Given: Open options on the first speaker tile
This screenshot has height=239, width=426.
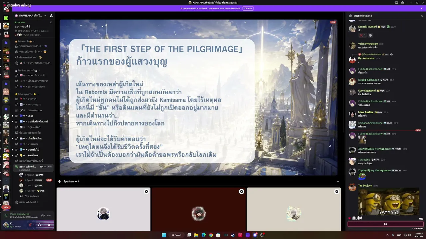Looking at the screenshot, I should [146, 192].
